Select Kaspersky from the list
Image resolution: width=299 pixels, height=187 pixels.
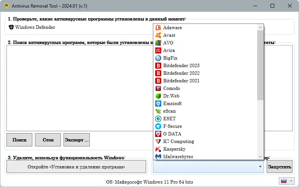[x=205, y=149]
